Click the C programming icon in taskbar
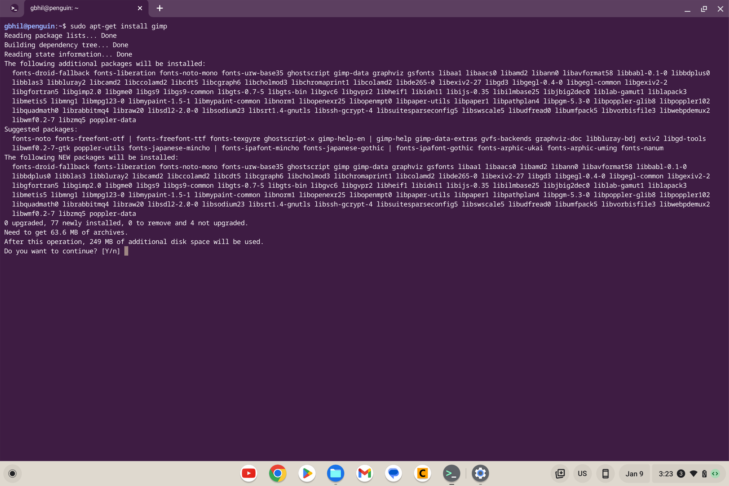Viewport: 729px width, 486px height. click(423, 473)
